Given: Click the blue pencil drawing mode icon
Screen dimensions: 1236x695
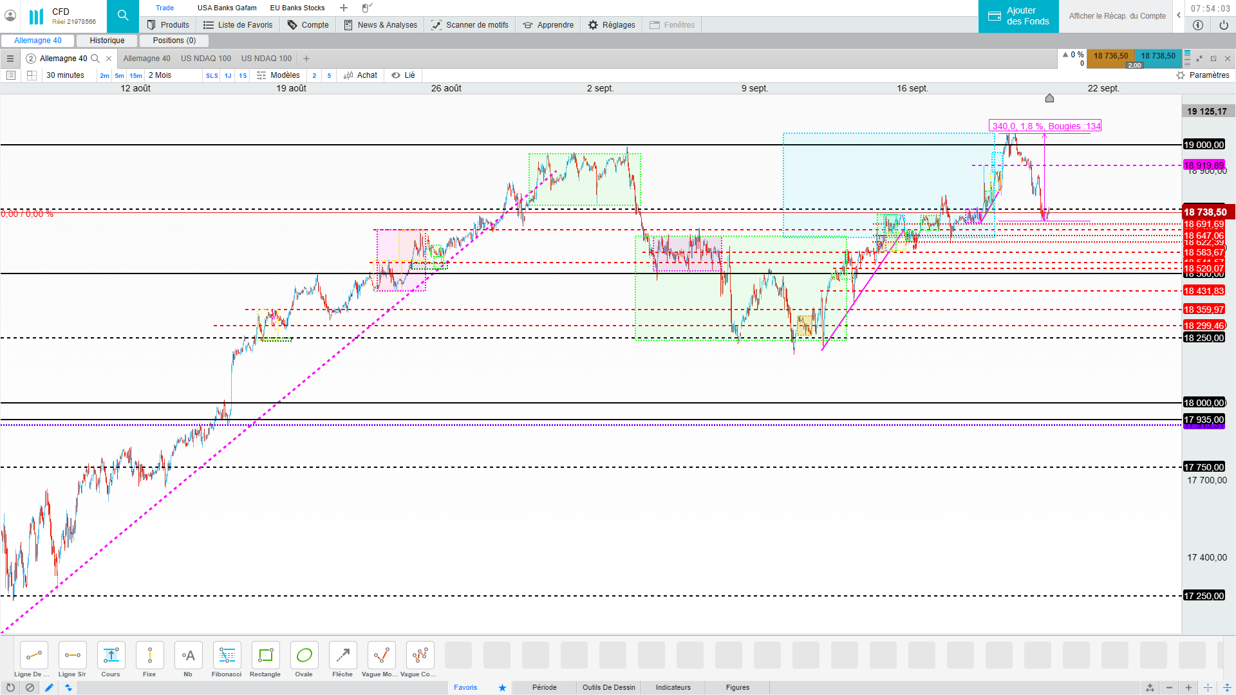Looking at the screenshot, I should tap(49, 688).
